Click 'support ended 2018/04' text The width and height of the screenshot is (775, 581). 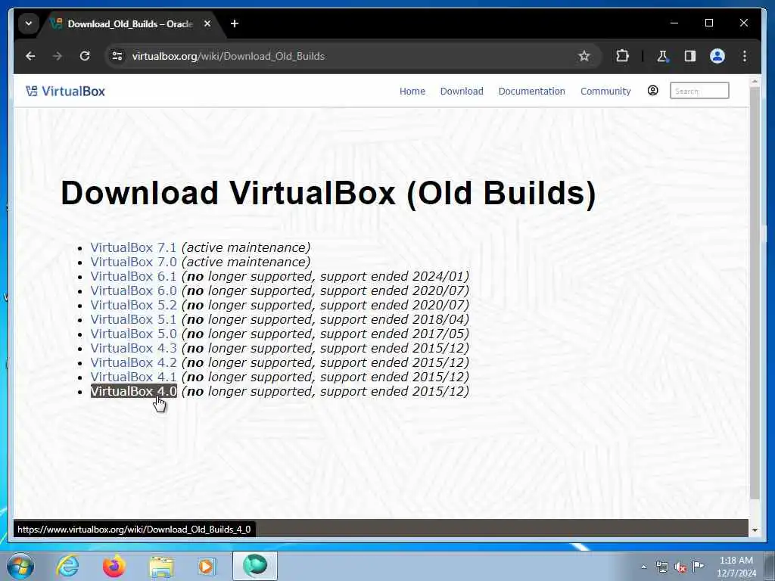tap(393, 319)
